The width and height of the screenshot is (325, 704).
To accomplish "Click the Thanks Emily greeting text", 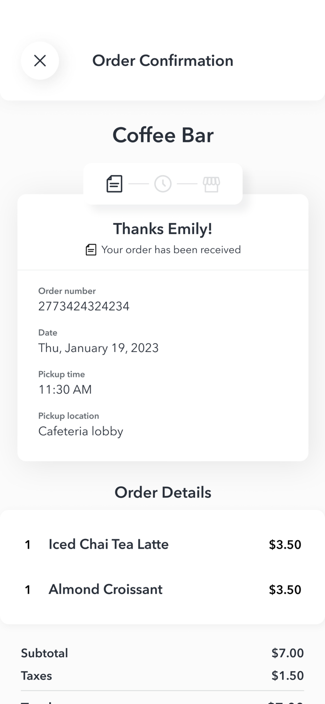I will (163, 229).
